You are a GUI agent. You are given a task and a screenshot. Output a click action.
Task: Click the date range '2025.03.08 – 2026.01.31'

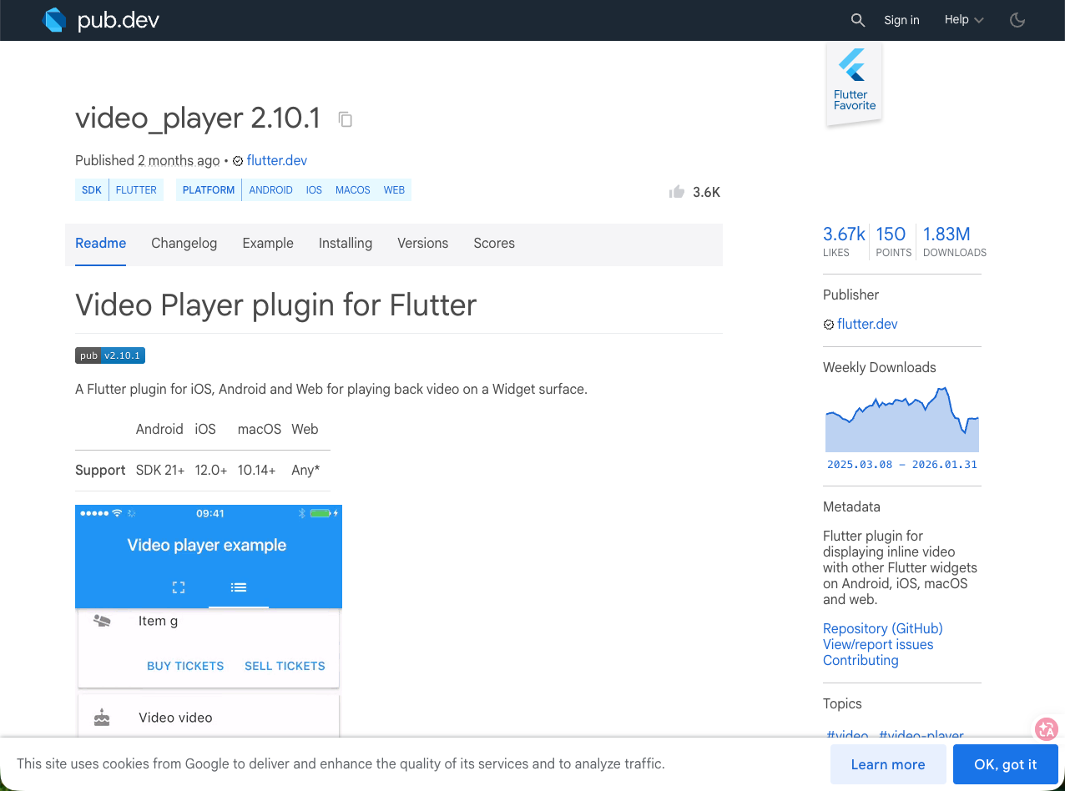(901, 465)
